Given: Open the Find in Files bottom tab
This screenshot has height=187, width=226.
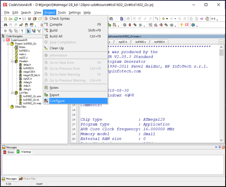Looking at the screenshot, I should tap(28, 179).
